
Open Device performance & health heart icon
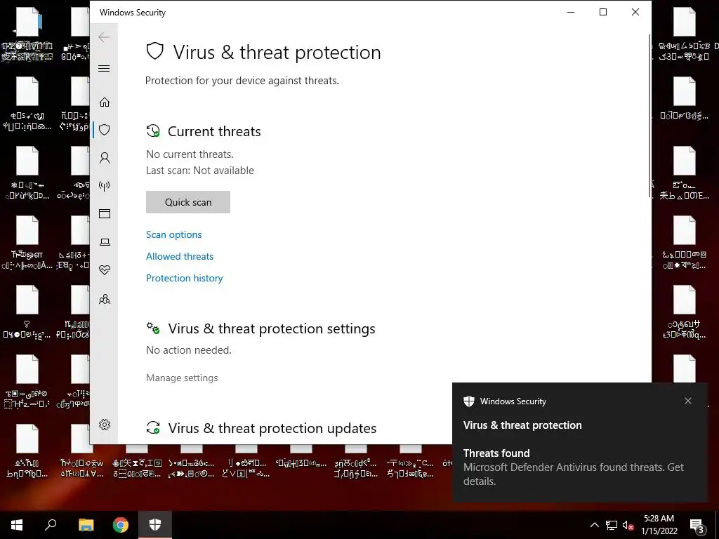point(105,270)
